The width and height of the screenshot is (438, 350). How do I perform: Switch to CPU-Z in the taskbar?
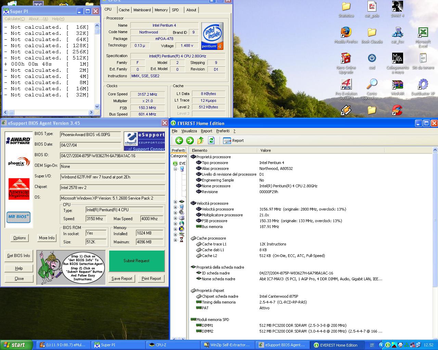click(x=173, y=345)
